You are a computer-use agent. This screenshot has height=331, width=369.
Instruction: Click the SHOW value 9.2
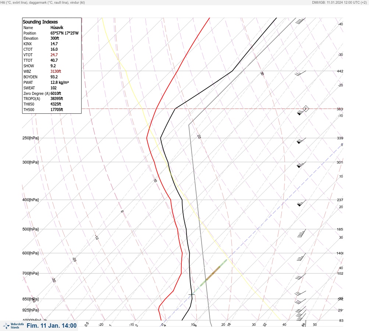coord(53,66)
